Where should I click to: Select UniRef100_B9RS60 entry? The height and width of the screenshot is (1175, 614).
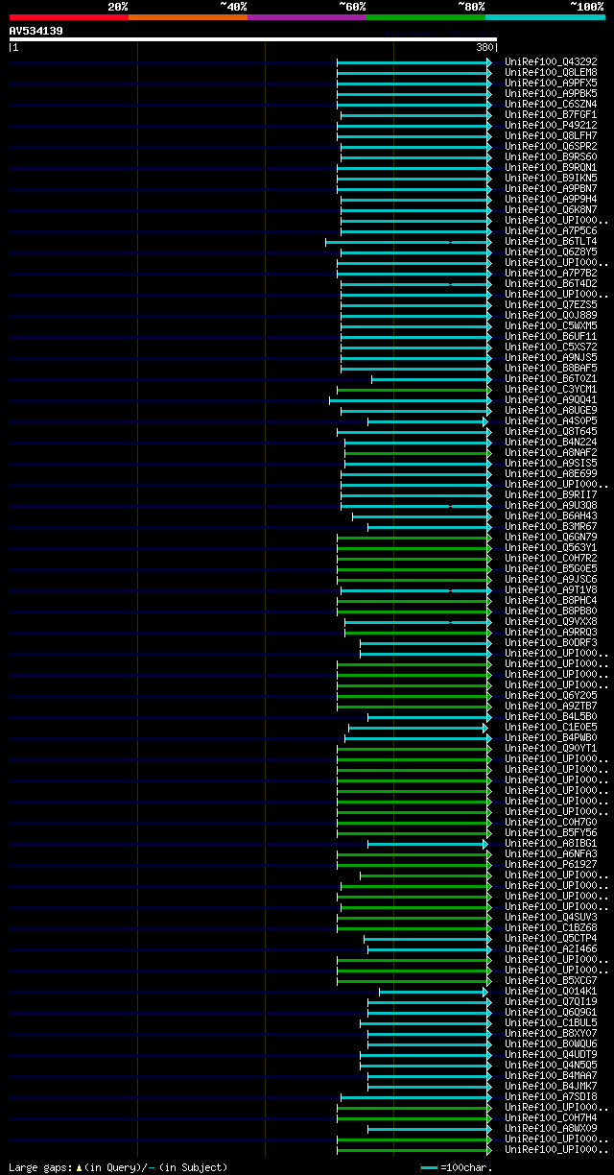pyautogui.click(x=551, y=156)
